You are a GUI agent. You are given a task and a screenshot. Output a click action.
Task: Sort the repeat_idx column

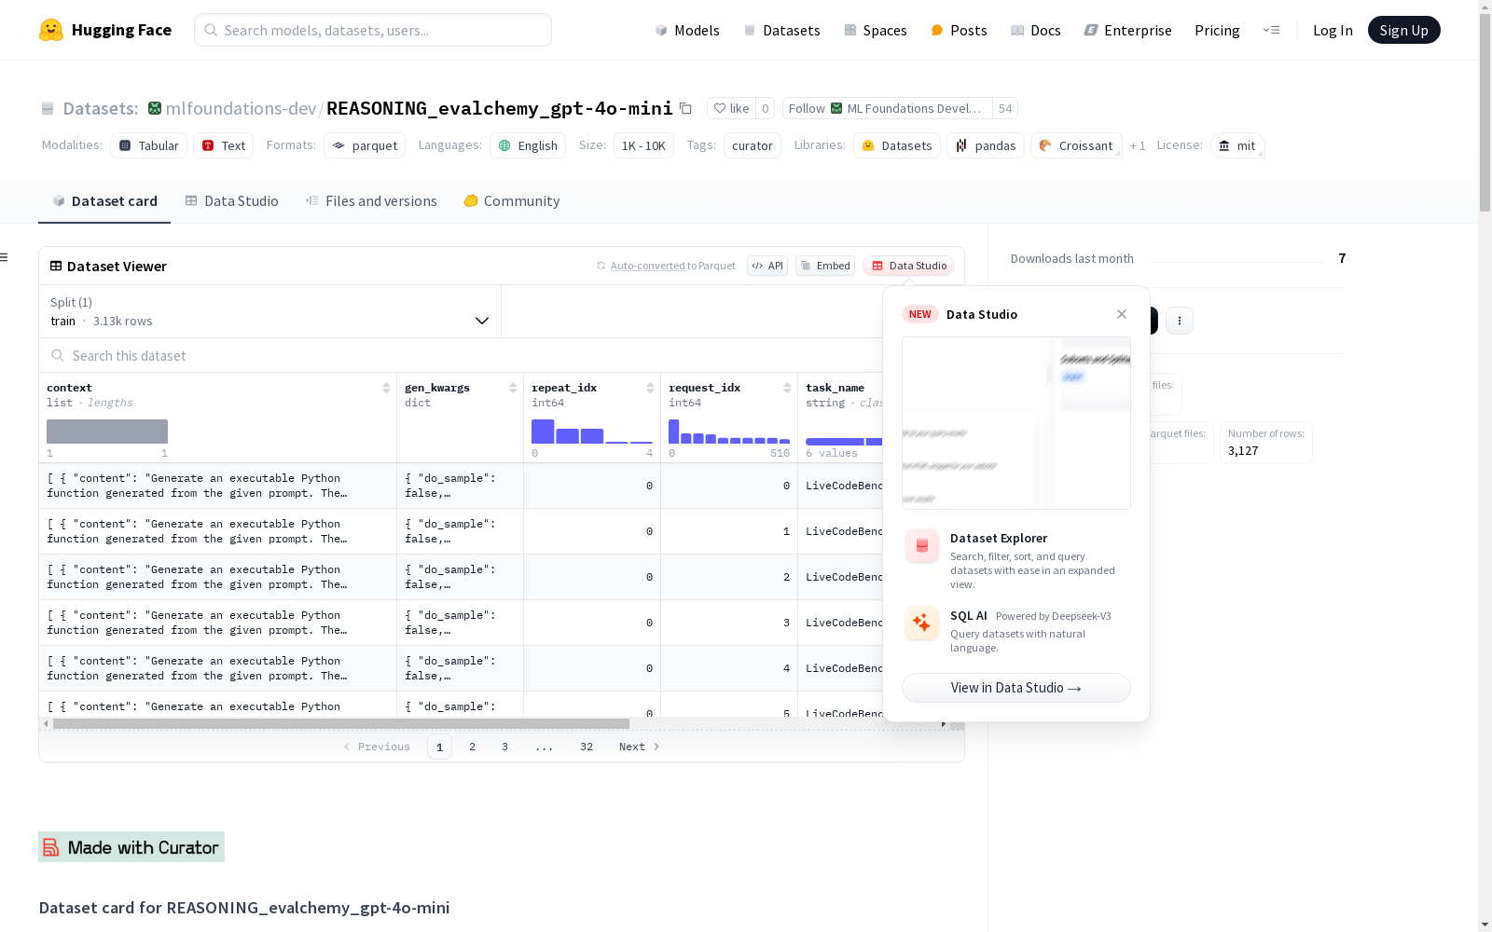[650, 388]
